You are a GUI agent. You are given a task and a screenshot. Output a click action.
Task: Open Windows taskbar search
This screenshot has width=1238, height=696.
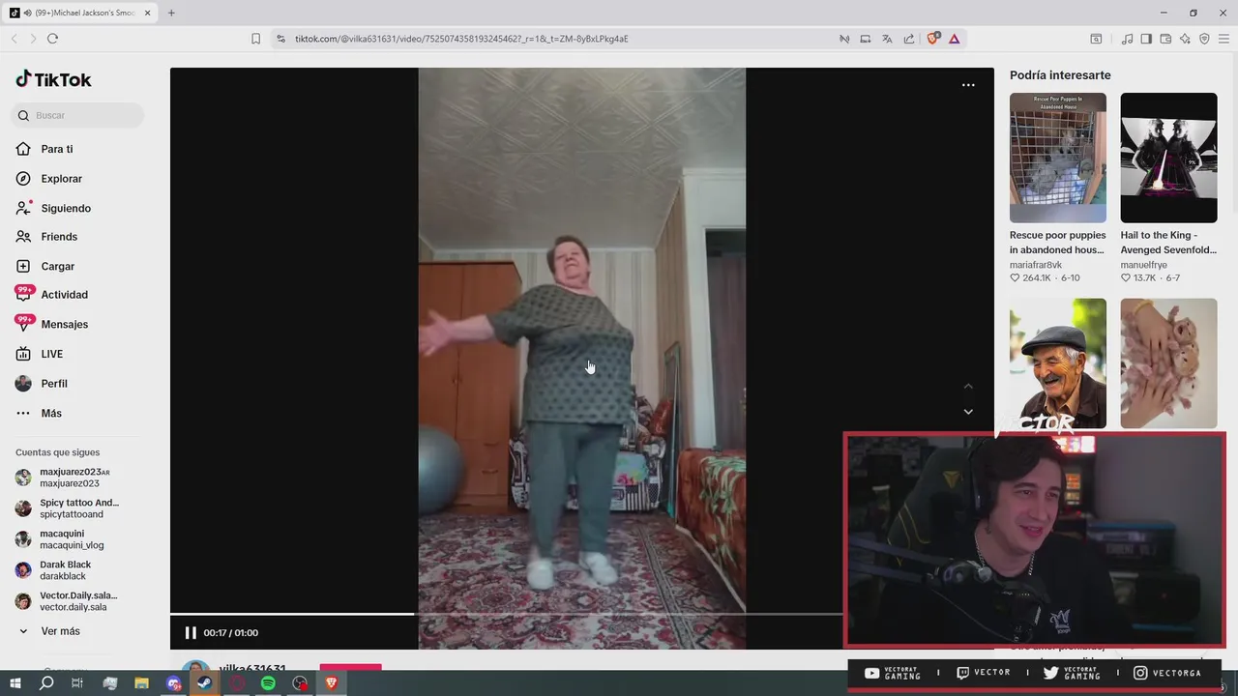point(46,683)
